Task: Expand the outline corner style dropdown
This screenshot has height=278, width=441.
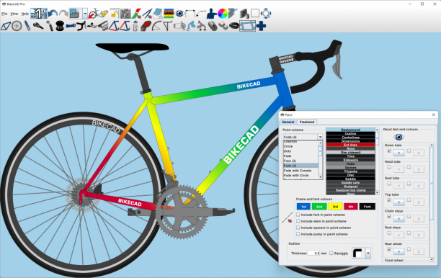Action: (x=368, y=254)
